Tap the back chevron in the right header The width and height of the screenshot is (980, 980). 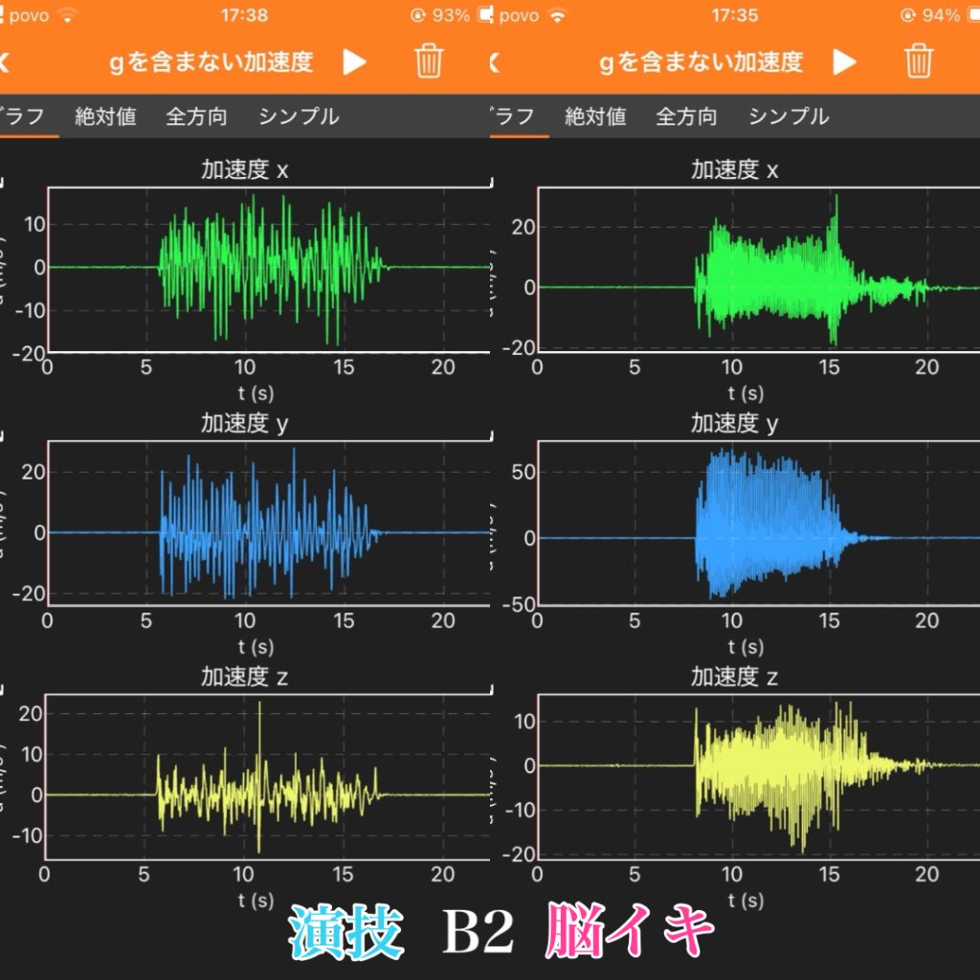pos(495,63)
